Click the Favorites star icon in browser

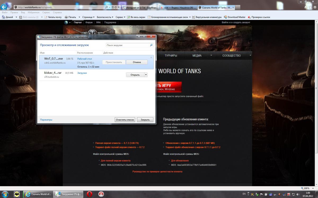310,7
